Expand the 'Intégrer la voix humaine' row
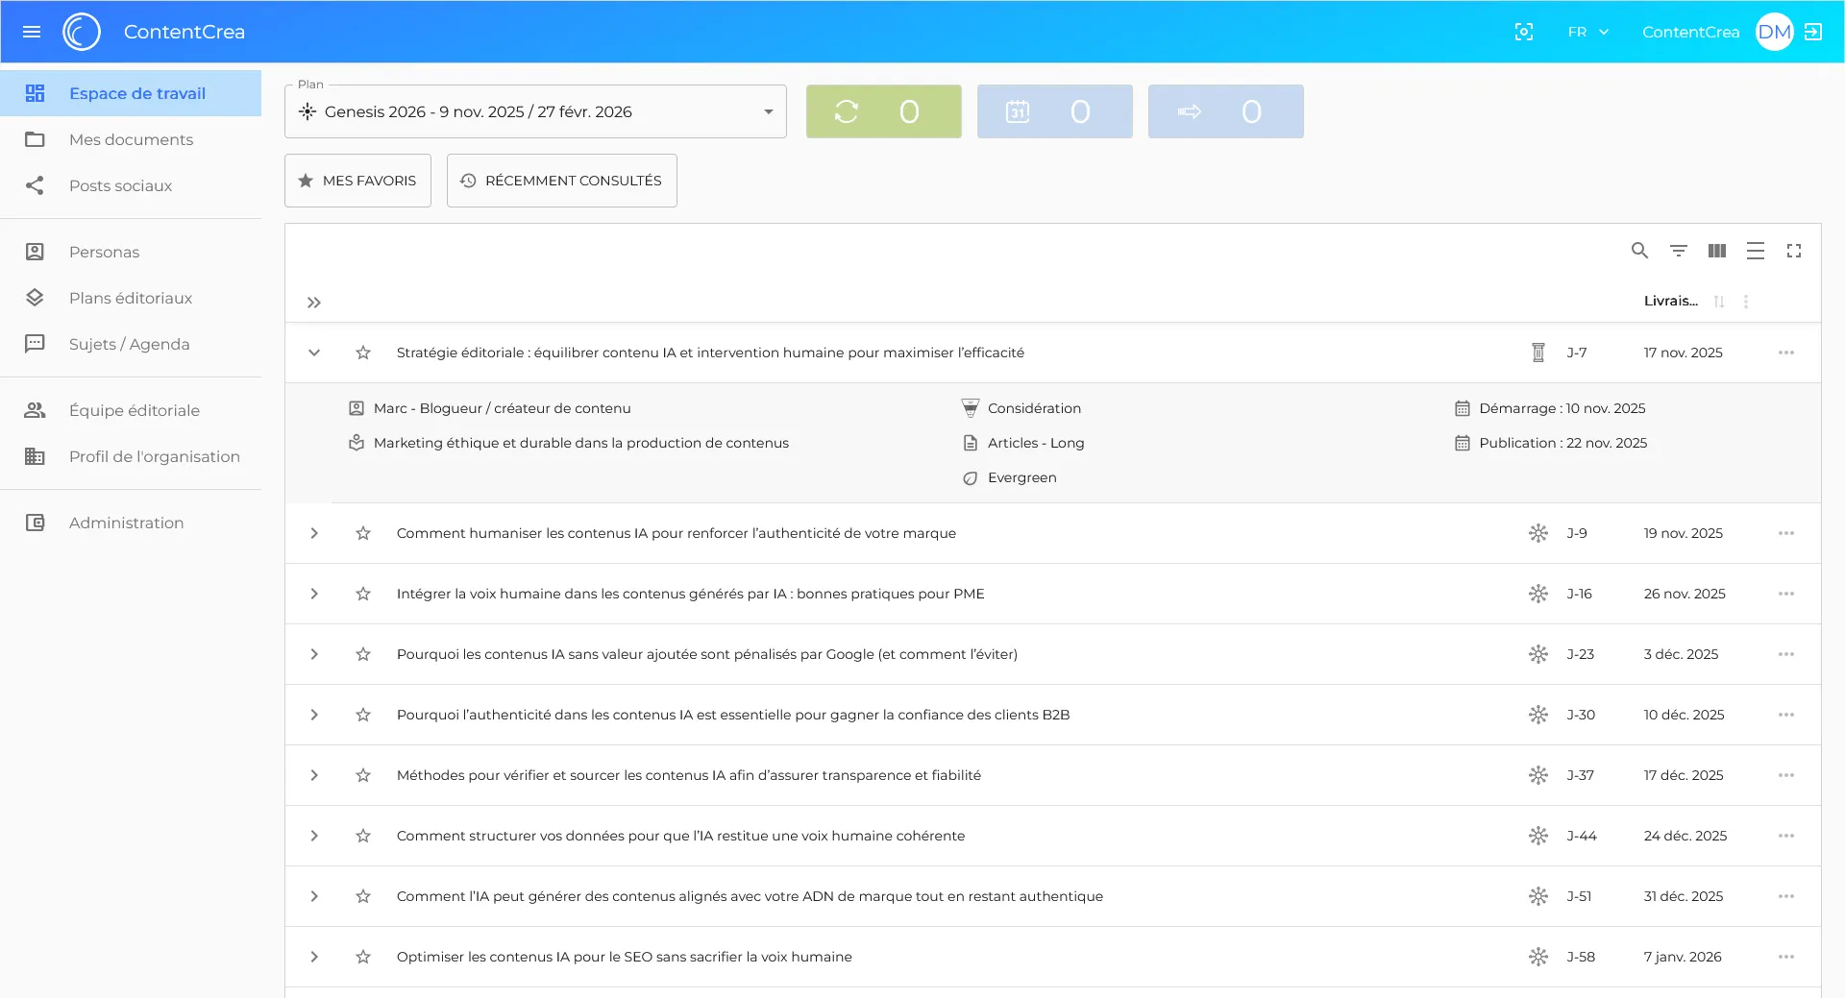The width and height of the screenshot is (1845, 998). click(314, 594)
